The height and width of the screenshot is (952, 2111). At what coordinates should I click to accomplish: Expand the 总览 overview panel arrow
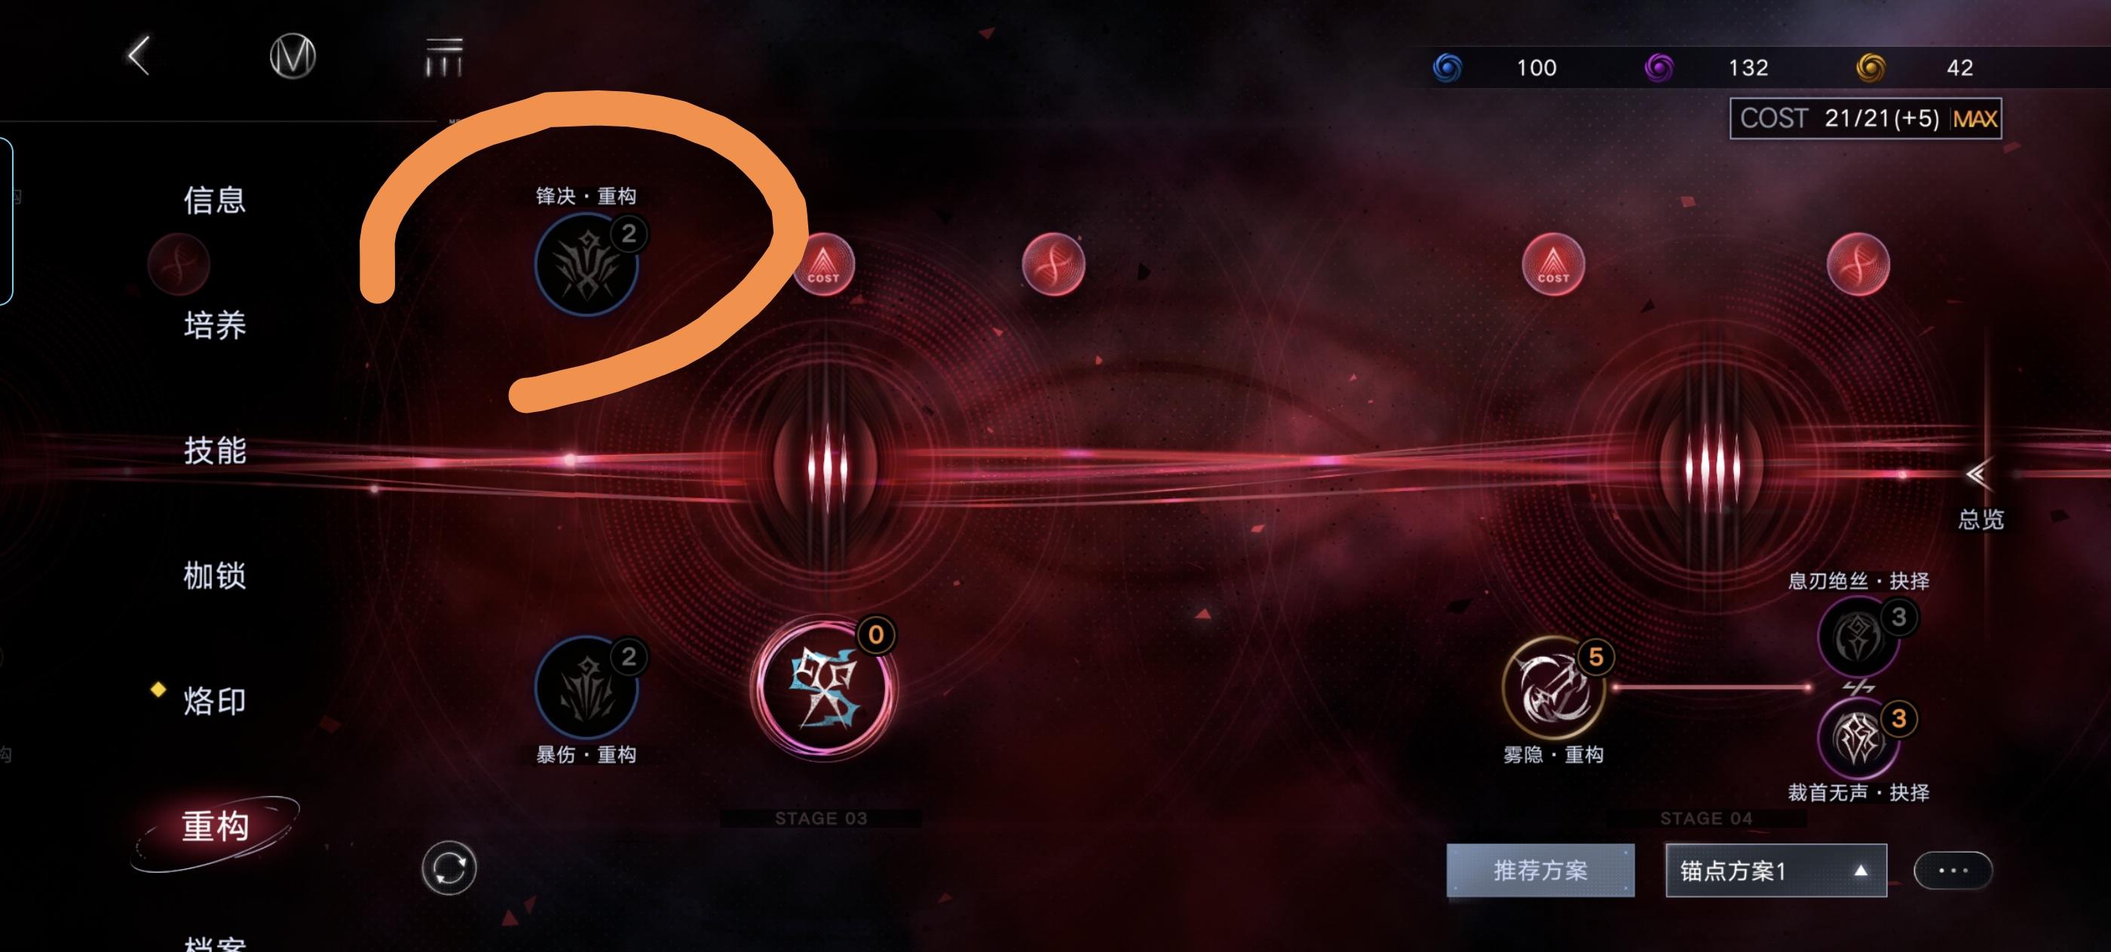coord(1978,473)
